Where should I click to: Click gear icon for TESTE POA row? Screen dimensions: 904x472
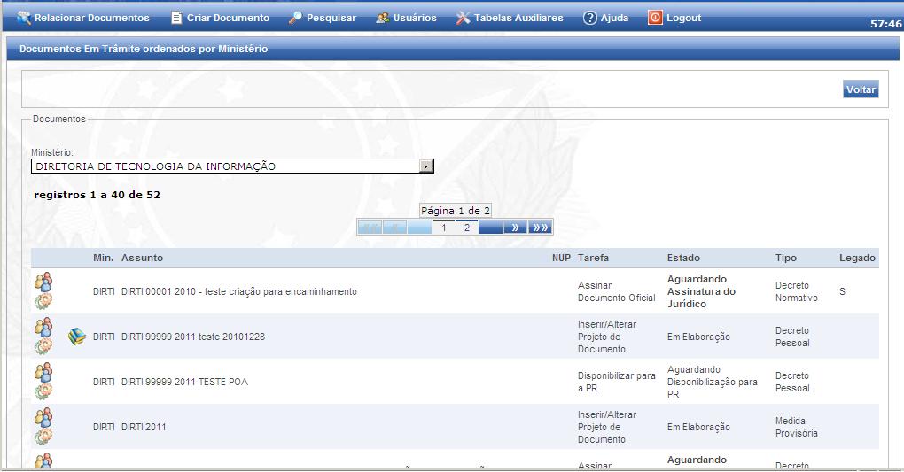[x=43, y=391]
